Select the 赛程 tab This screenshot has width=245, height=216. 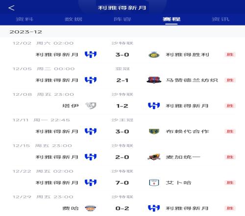coord(171,19)
